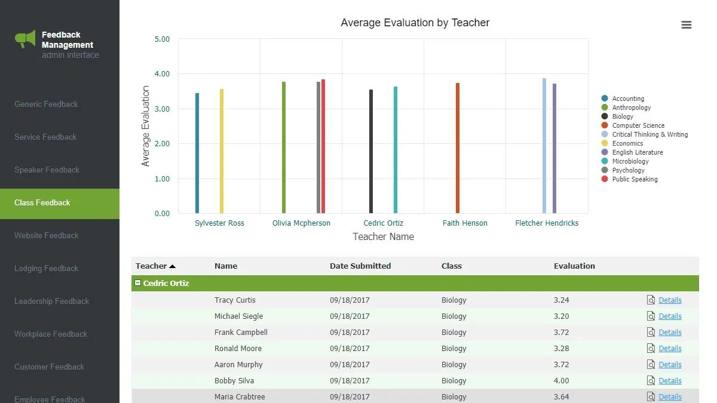Screen dimensions: 717x403
Task: Click the details page icon for Aaron Murphy
Action: point(651,365)
